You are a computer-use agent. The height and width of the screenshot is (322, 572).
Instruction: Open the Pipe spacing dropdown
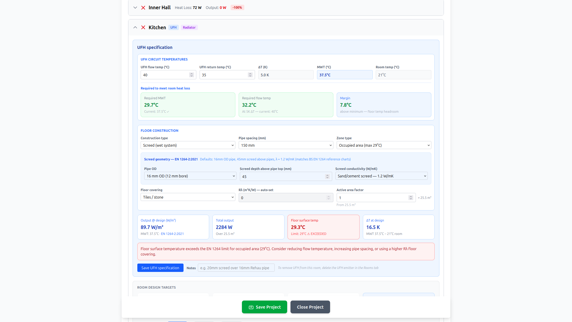tap(285, 145)
